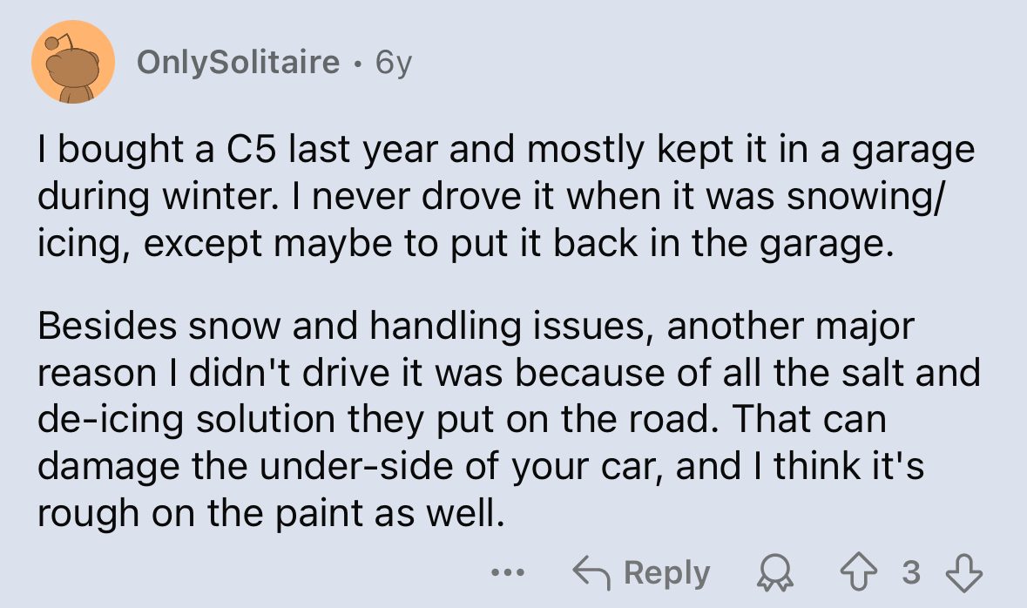This screenshot has width=1027, height=608.
Task: Give an award using the ribbon icon
Action: click(775, 573)
